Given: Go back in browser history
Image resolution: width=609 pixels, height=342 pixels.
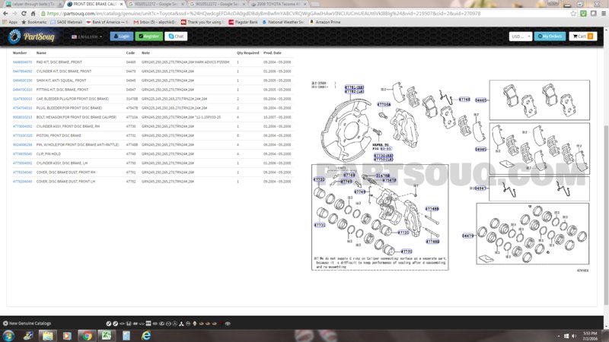Looking at the screenshot, I should click(x=5, y=13).
